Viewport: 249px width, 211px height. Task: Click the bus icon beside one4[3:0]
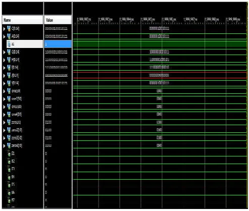pyautogui.click(x=9, y=115)
